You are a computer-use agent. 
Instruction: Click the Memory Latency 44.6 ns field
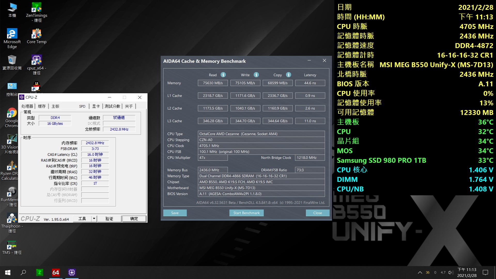[310, 83]
